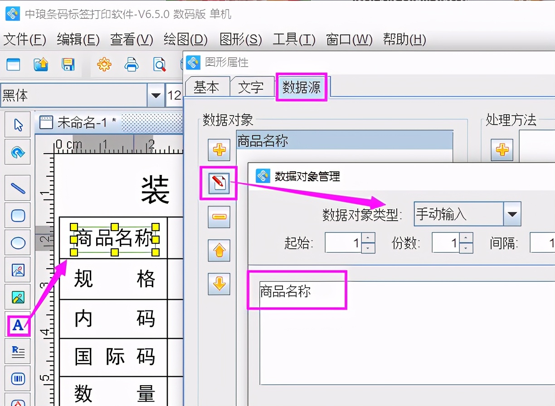This screenshot has width=555, height=406.
Task: Select the text A tool
Action: coord(18,324)
